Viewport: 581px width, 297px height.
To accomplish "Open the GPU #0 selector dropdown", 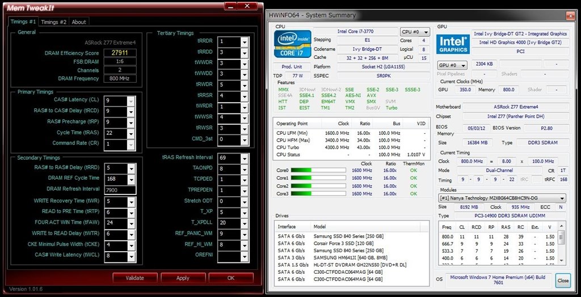I will coord(452,65).
